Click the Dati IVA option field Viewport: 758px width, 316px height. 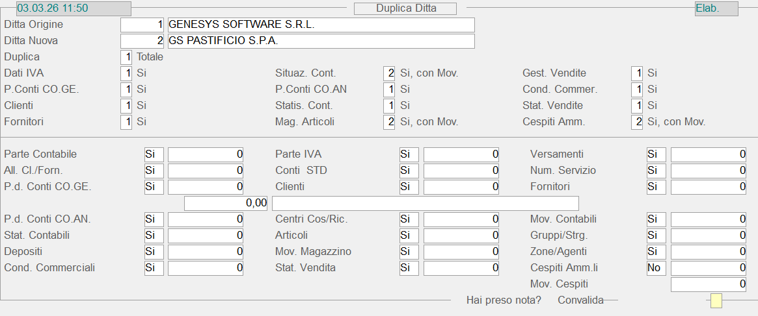[126, 73]
